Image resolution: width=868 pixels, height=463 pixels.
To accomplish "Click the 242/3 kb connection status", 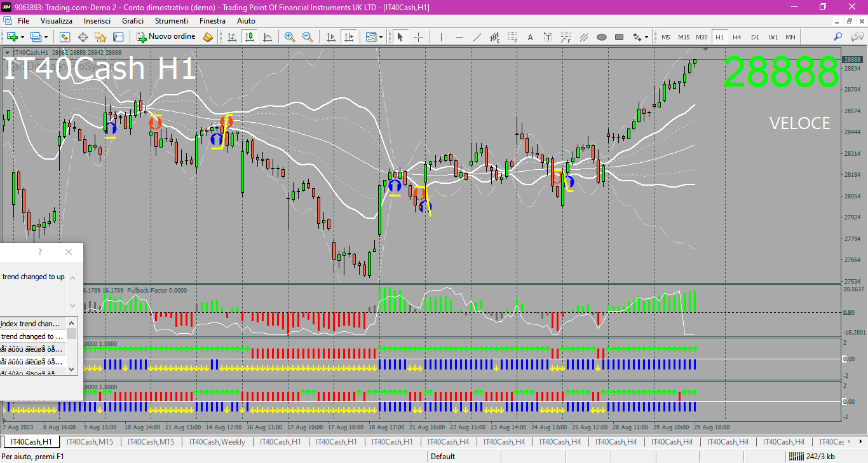I will (x=813, y=456).
